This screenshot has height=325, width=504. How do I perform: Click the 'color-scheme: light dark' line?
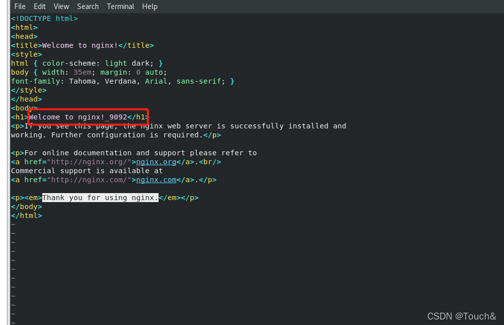point(87,63)
